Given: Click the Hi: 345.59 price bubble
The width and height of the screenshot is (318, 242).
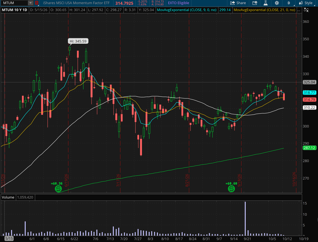Looking at the screenshot, I should coord(78,41).
